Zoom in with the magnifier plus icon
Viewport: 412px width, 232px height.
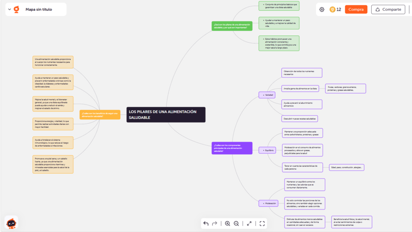[x=227, y=224]
